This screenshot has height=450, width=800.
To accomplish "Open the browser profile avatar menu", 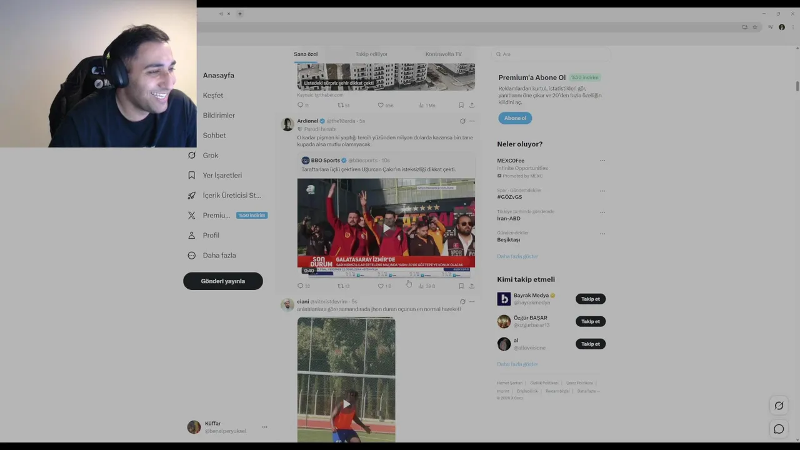I will click(x=782, y=27).
